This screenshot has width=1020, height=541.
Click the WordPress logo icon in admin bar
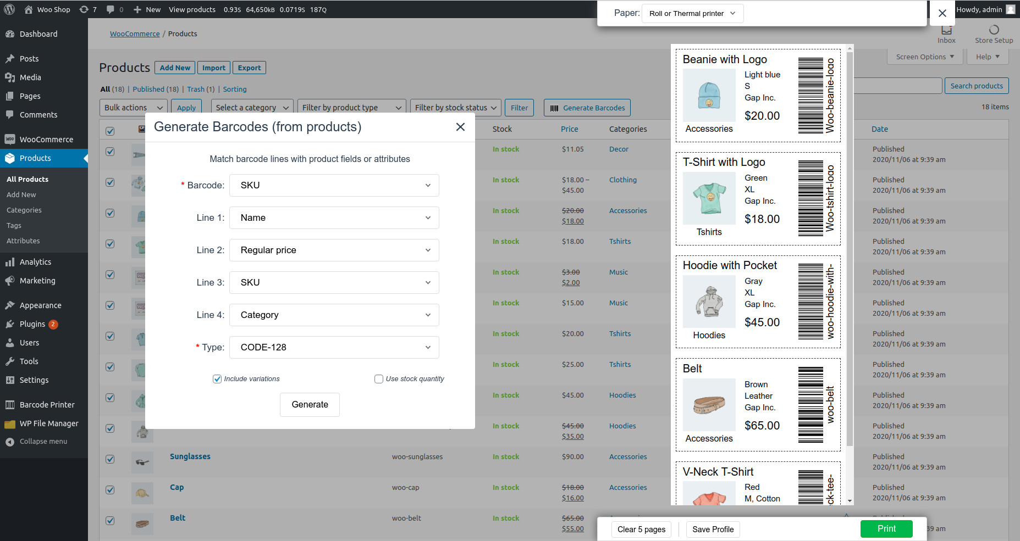point(9,9)
